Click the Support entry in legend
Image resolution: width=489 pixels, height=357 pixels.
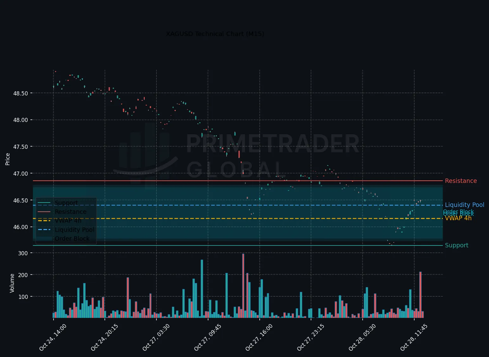(x=66, y=203)
